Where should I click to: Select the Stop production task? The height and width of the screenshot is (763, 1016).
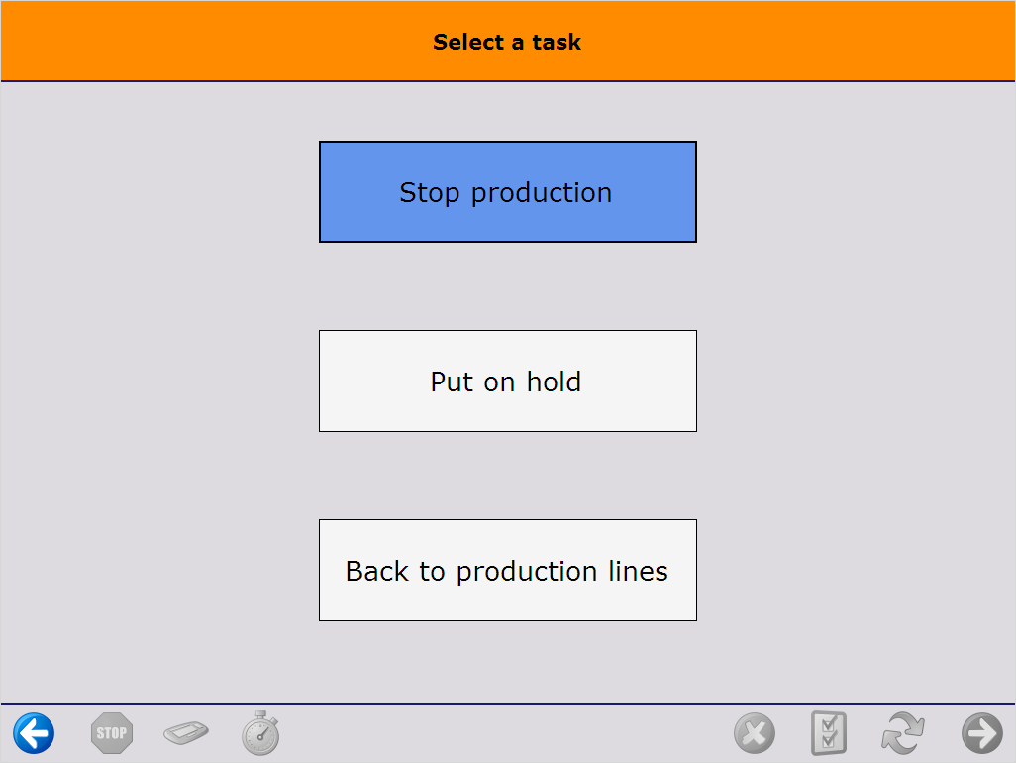[507, 191]
